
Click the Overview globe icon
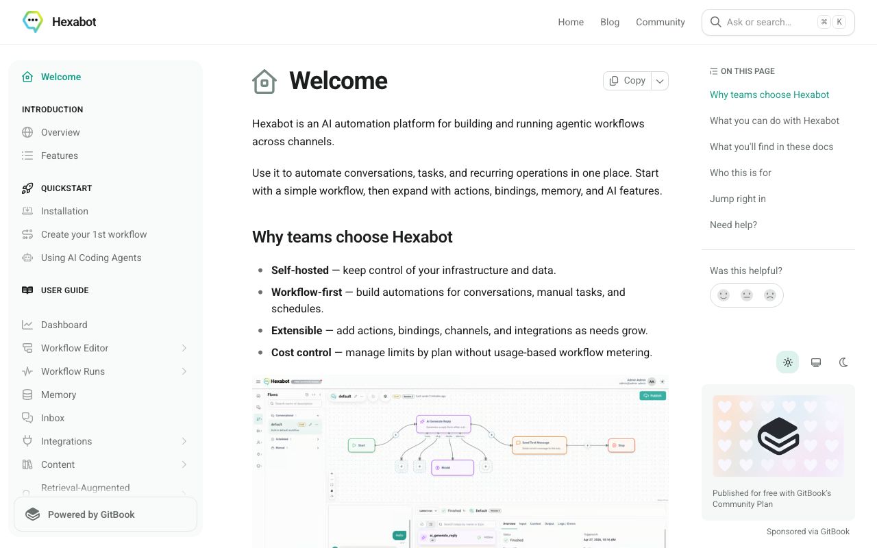[27, 132]
